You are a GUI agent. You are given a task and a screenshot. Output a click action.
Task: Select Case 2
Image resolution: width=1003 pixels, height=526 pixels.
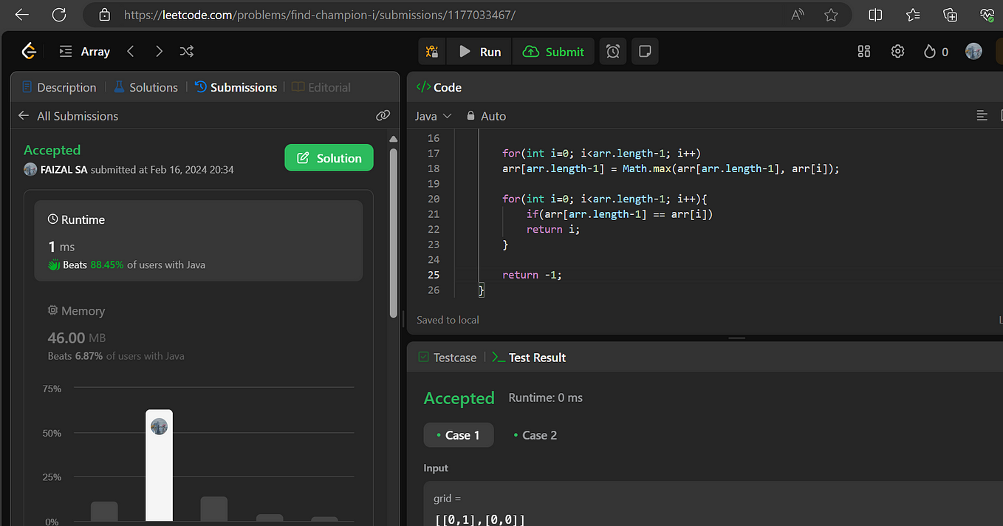(x=535, y=435)
